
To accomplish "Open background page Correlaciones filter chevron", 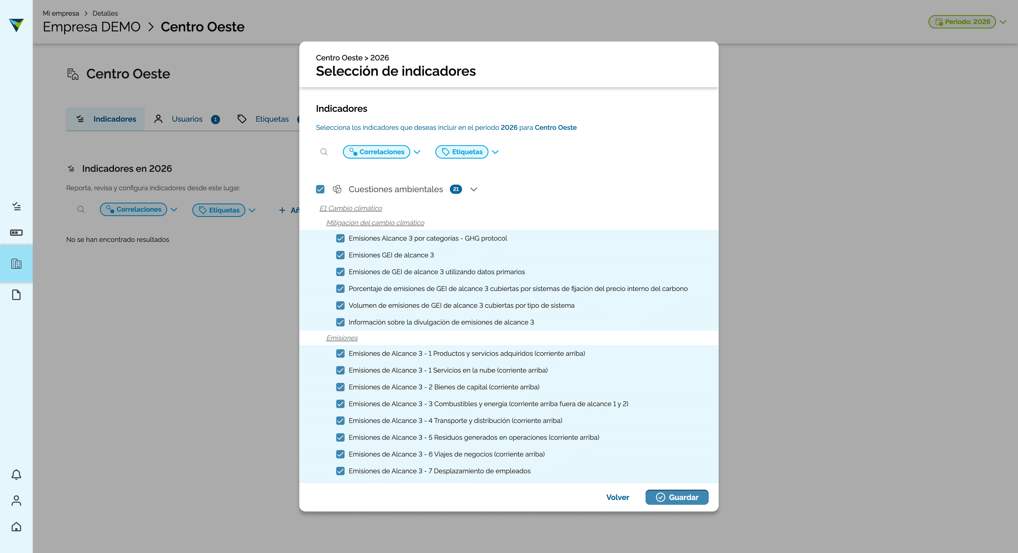I will pyautogui.click(x=174, y=210).
